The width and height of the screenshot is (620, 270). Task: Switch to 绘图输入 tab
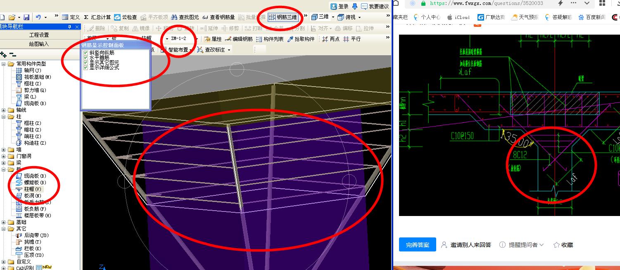pos(39,44)
